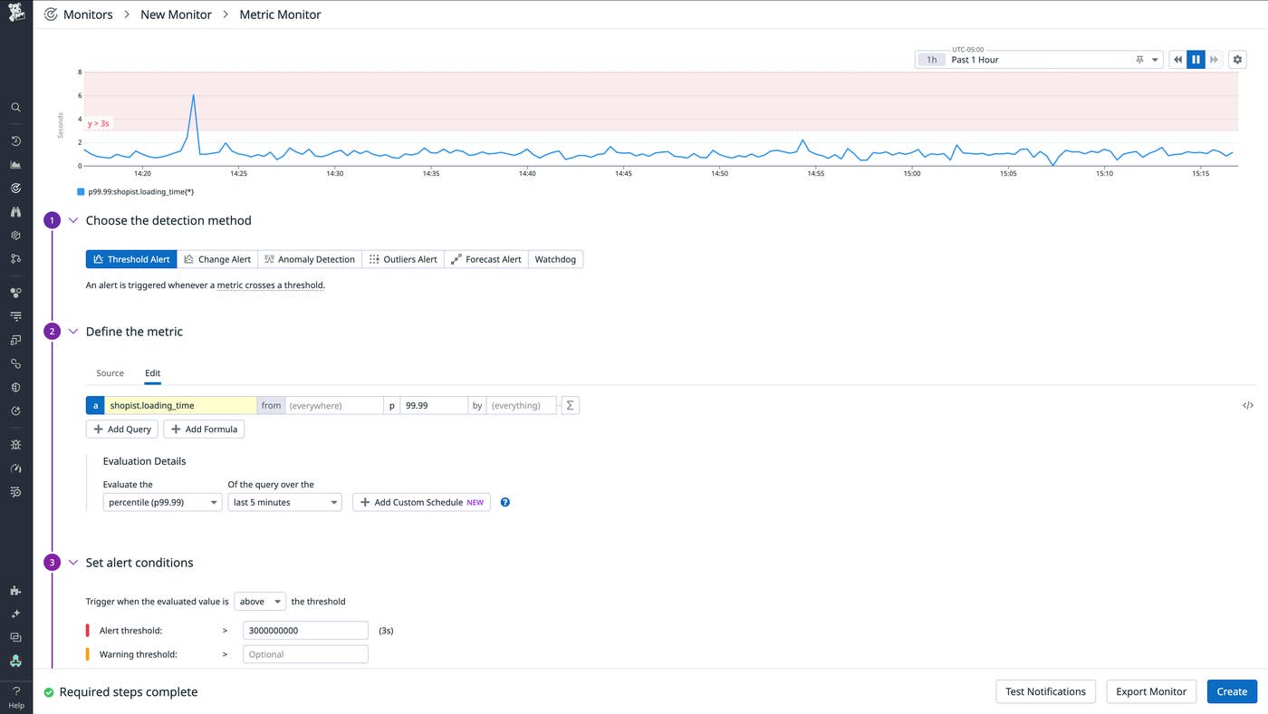
Task: Open Monitors from the breadcrumb navigation
Action: click(x=88, y=14)
